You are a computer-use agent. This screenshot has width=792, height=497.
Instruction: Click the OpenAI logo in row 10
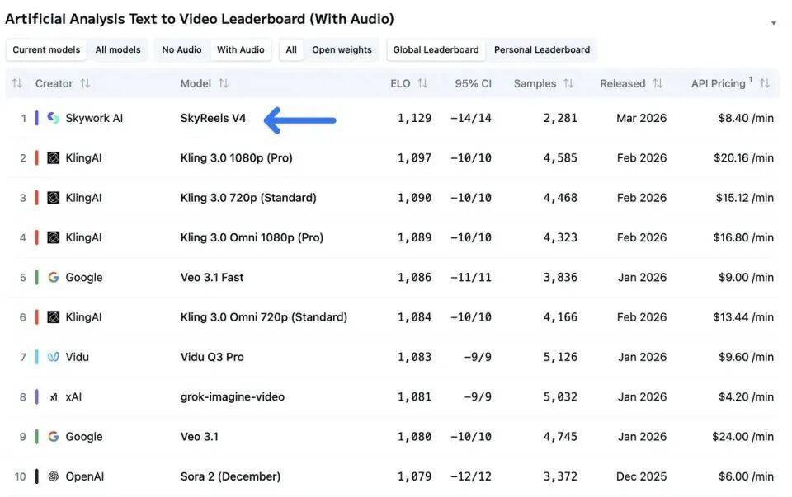(x=53, y=476)
